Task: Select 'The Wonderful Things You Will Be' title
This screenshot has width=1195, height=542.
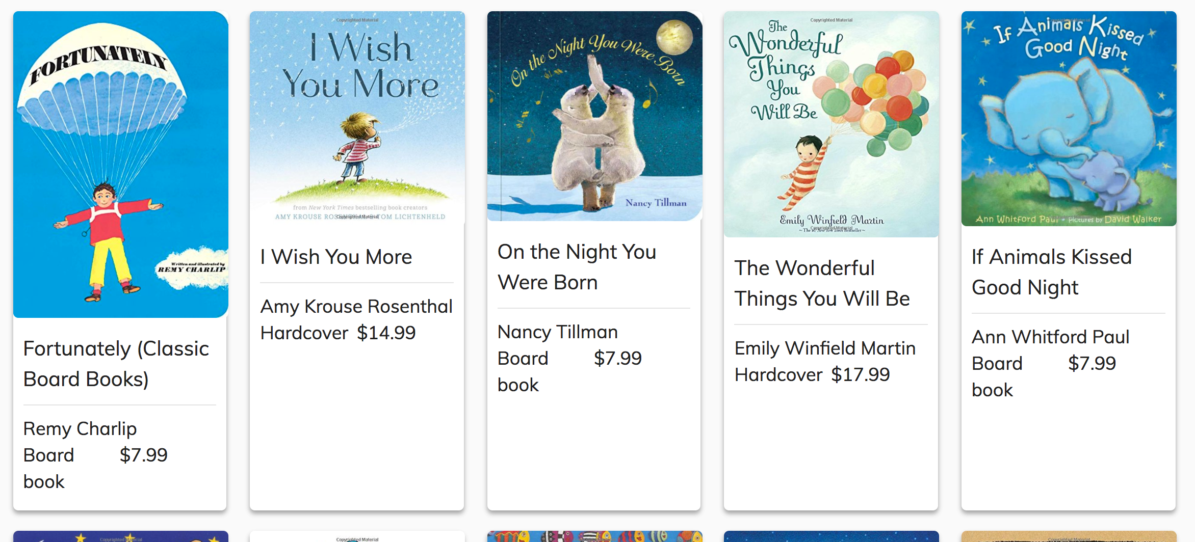Action: point(822,283)
